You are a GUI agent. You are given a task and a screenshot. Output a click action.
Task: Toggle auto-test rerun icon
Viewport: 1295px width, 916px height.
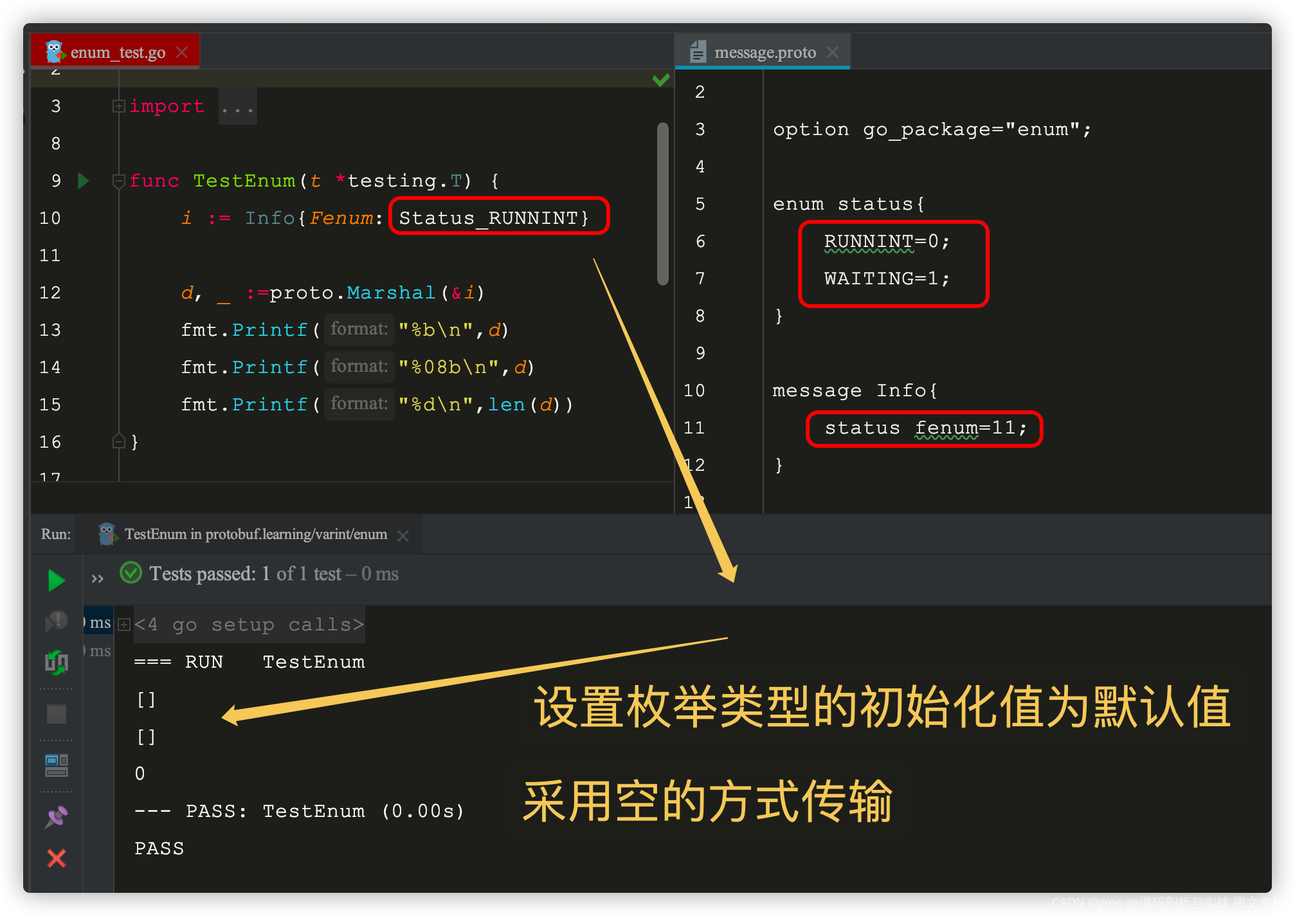click(x=57, y=662)
